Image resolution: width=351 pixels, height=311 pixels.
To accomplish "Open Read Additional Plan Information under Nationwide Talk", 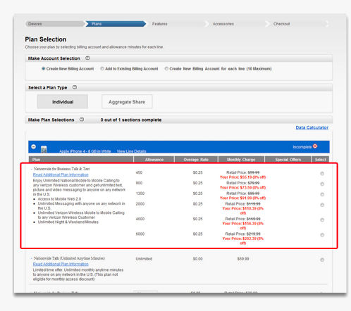I will coord(61,264).
